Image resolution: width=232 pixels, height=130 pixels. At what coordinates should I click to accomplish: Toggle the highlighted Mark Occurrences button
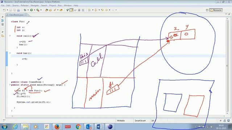tap(71, 10)
